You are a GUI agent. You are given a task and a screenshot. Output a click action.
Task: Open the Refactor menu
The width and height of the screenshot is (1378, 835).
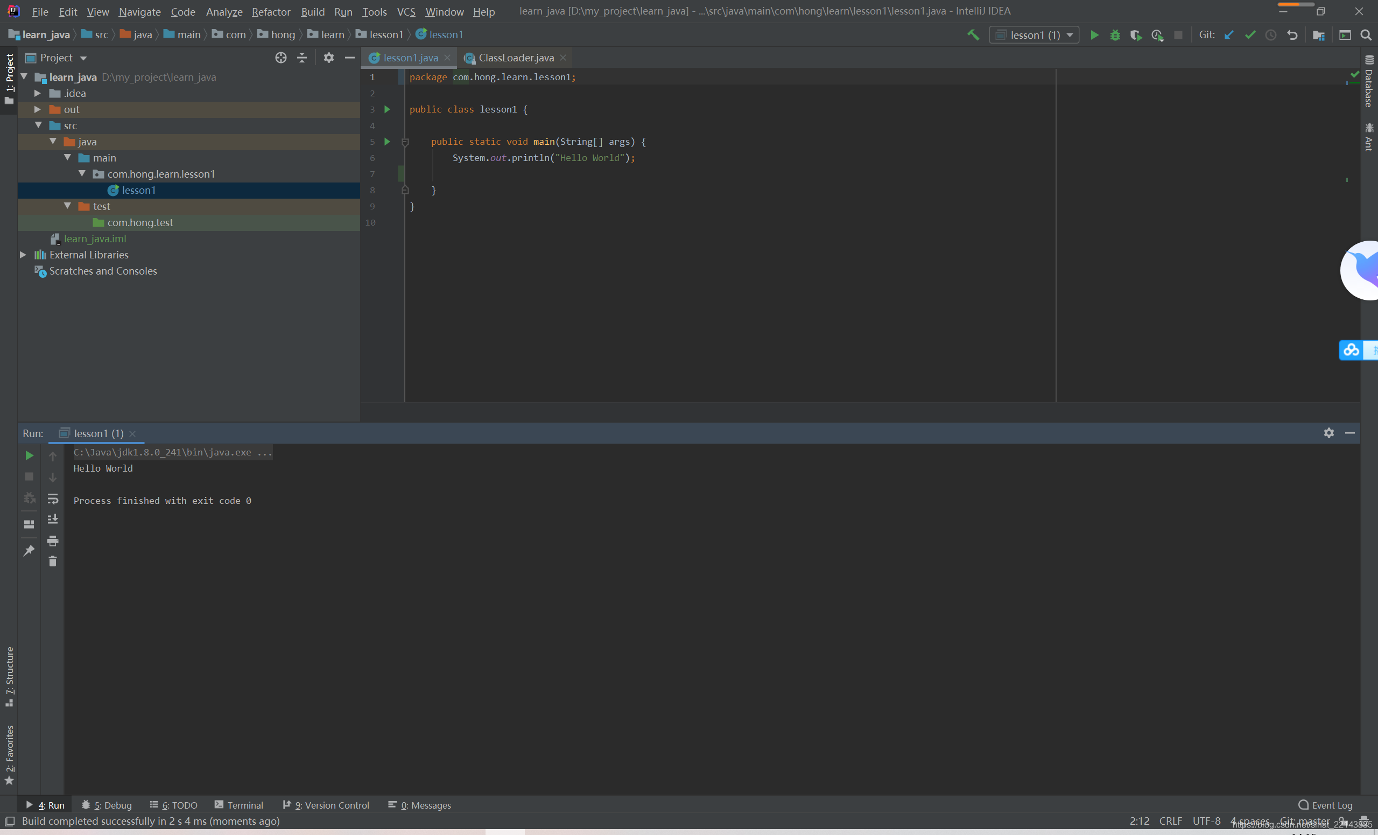tap(271, 11)
